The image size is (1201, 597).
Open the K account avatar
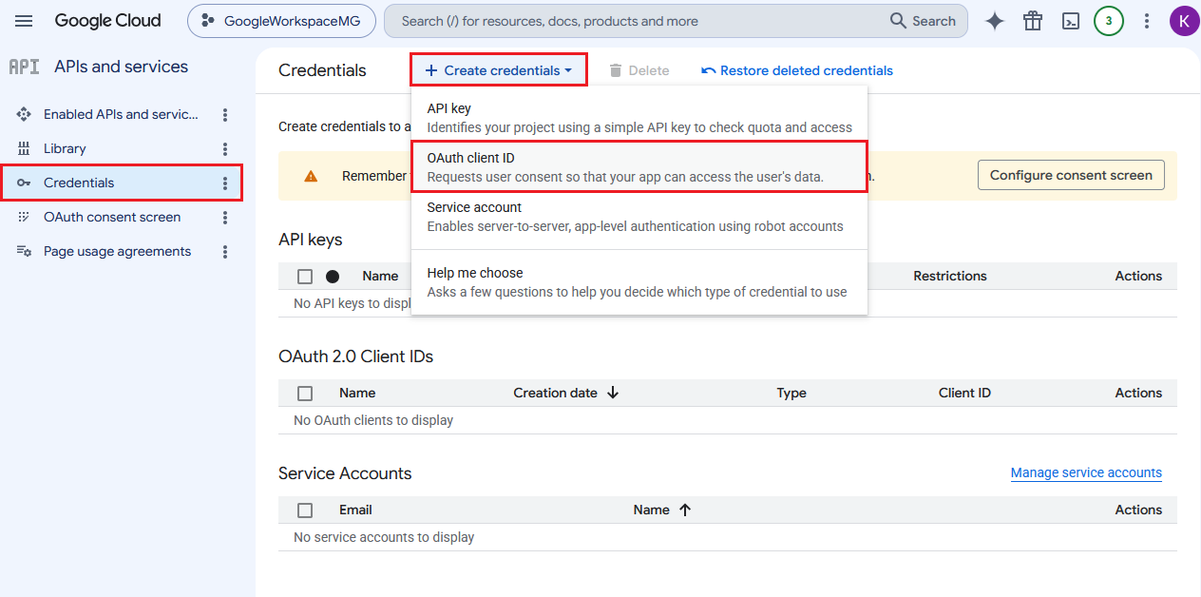click(1184, 21)
